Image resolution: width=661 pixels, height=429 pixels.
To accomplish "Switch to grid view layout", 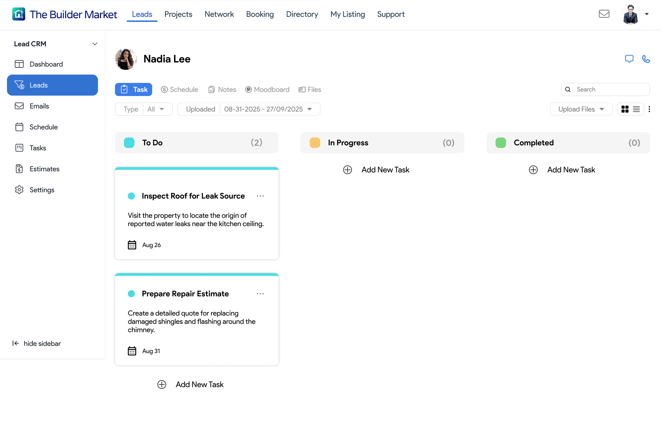I will [x=625, y=109].
